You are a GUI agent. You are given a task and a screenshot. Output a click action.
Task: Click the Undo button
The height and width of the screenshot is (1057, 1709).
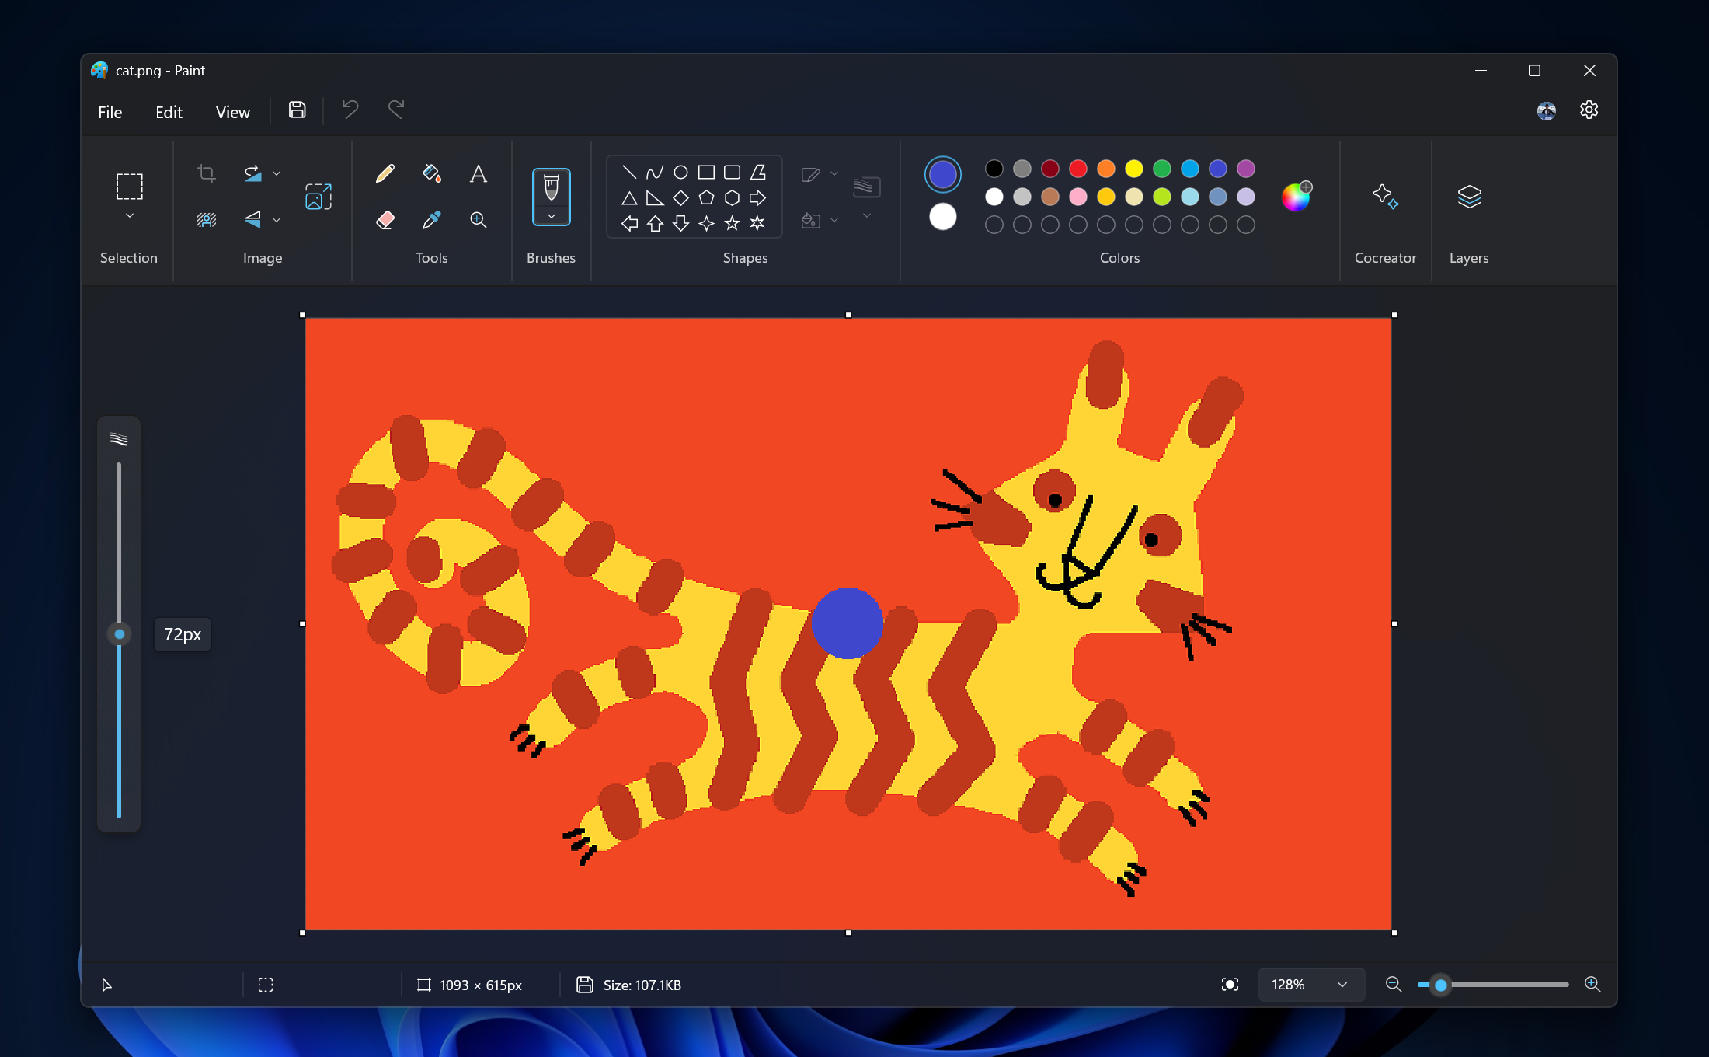(x=350, y=110)
